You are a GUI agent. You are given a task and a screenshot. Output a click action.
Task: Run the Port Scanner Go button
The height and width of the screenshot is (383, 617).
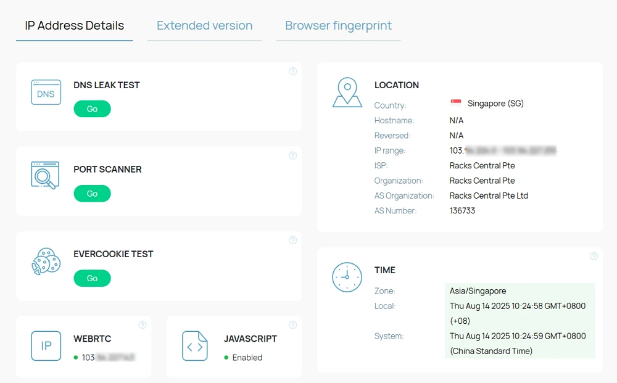coord(92,194)
